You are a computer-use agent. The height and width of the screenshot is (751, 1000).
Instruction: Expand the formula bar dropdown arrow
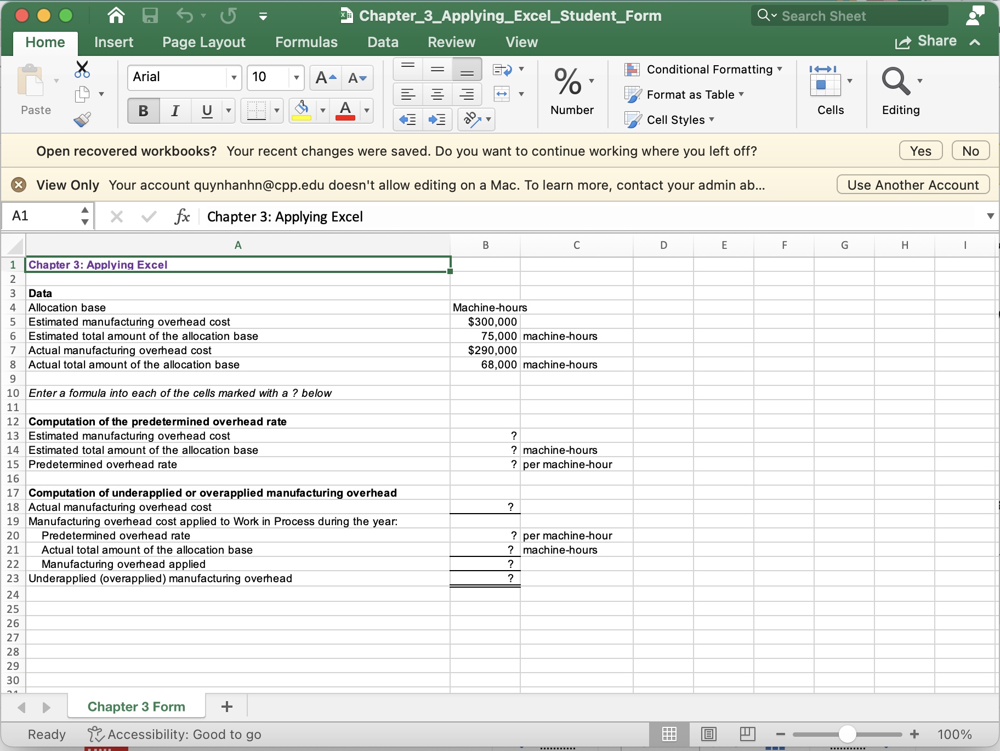(x=990, y=216)
